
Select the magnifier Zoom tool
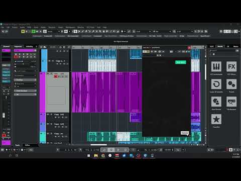click(x=100, y=31)
